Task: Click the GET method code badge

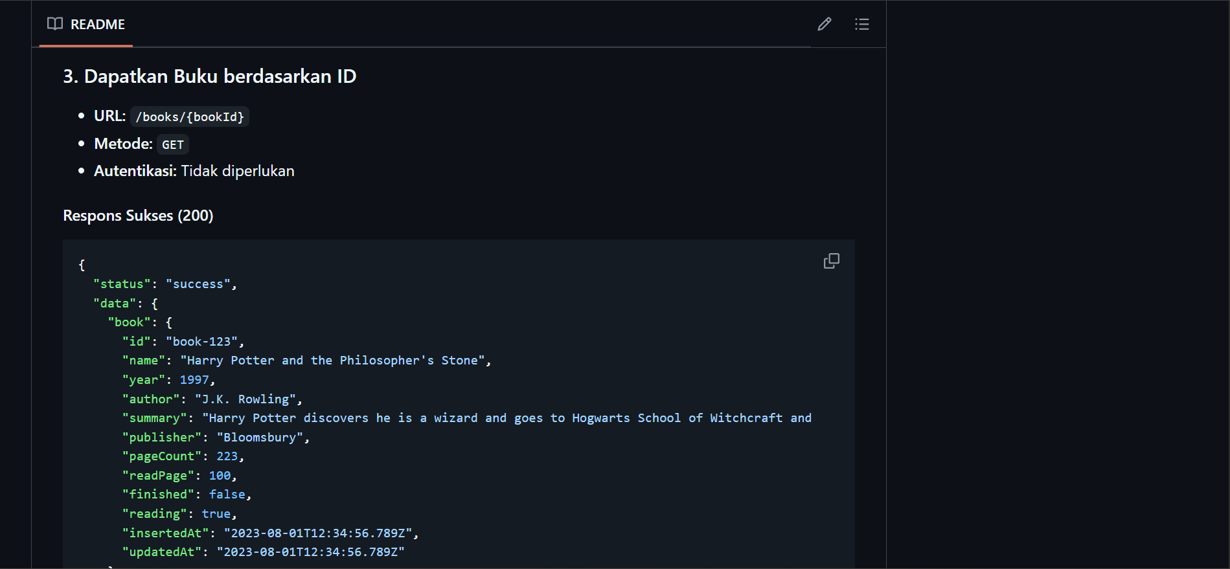Action: (172, 145)
